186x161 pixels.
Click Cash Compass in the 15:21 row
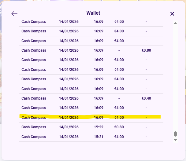point(34,137)
